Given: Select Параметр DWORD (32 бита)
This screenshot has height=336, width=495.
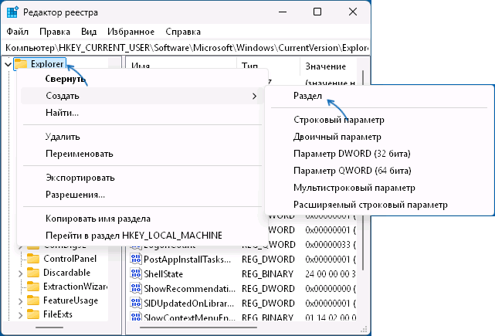Looking at the screenshot, I should 379,154.
